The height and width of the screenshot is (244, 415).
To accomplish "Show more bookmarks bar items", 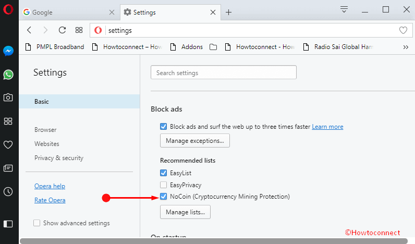I will point(406,47).
